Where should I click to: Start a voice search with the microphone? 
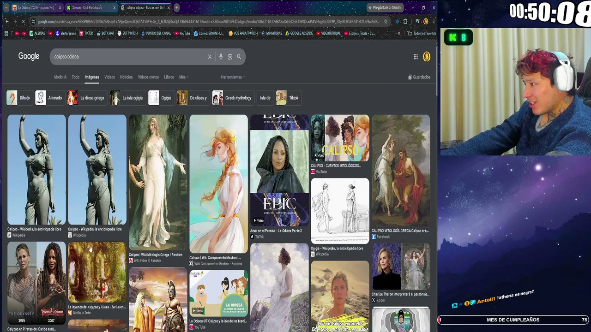coord(221,57)
